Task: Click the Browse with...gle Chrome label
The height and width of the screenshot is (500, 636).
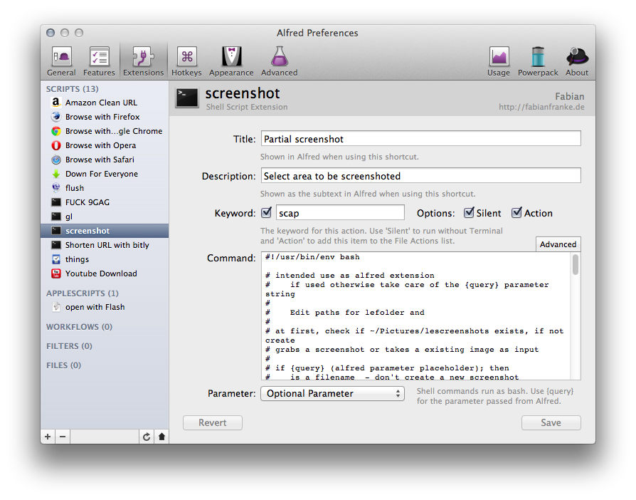Action: (114, 131)
